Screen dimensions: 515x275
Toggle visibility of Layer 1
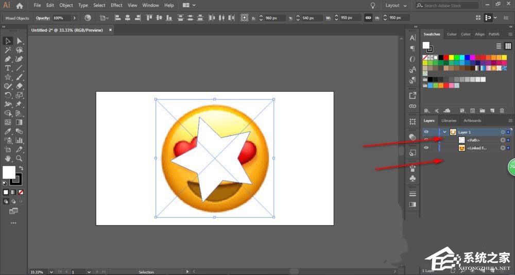click(x=426, y=132)
